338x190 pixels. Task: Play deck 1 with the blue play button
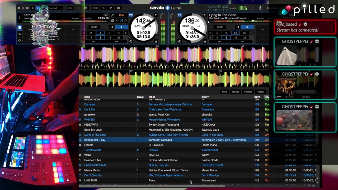pos(121,27)
